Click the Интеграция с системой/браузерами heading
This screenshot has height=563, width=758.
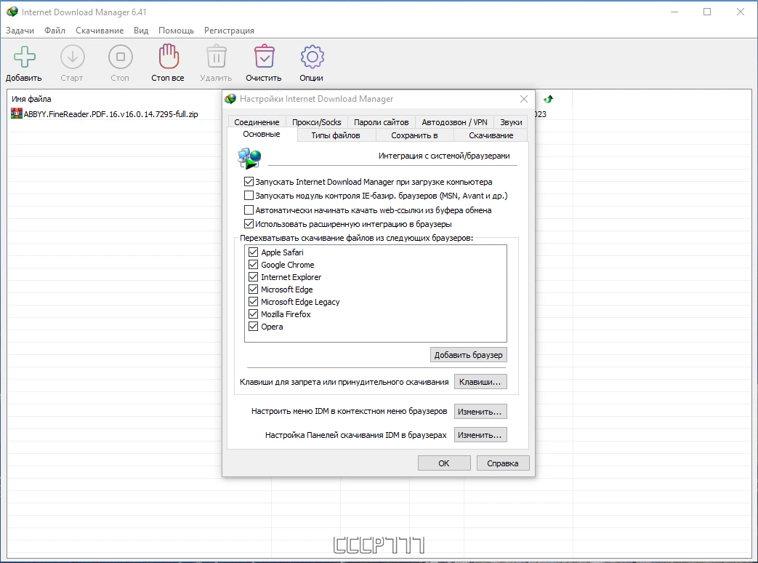click(x=444, y=156)
